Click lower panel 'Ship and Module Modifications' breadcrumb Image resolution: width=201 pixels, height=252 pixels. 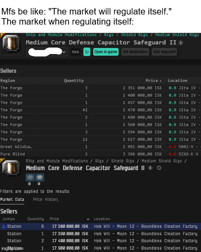point(57,161)
